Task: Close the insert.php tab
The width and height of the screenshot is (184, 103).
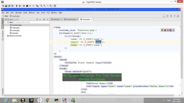Action: pyautogui.click(x=91, y=19)
